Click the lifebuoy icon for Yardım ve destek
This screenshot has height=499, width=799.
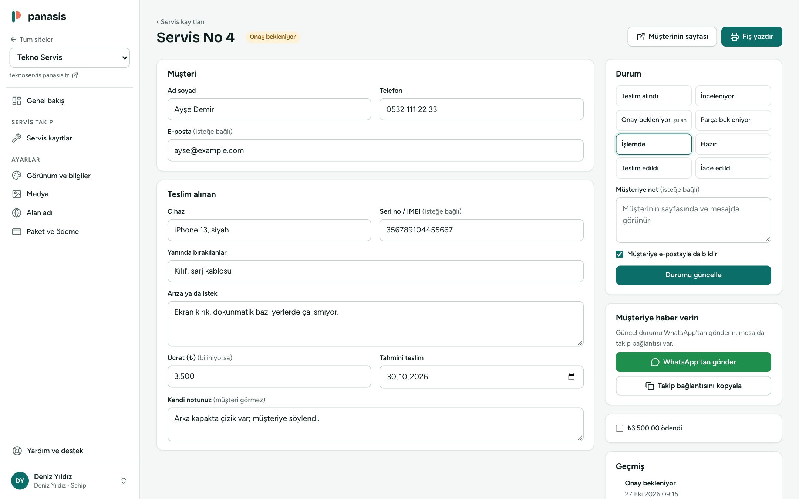point(17,451)
